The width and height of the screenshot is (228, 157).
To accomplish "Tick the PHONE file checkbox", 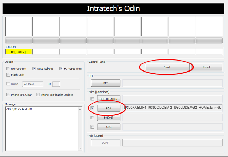I will [x=93, y=117].
